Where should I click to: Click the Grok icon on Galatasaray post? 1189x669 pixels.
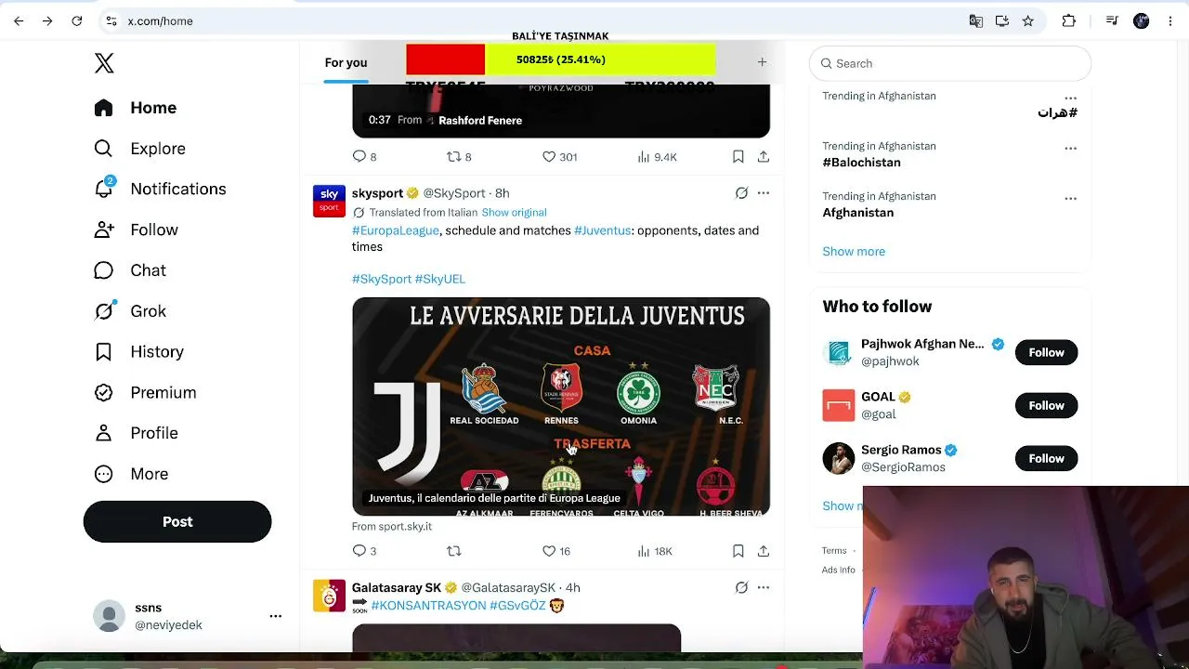[x=741, y=587]
